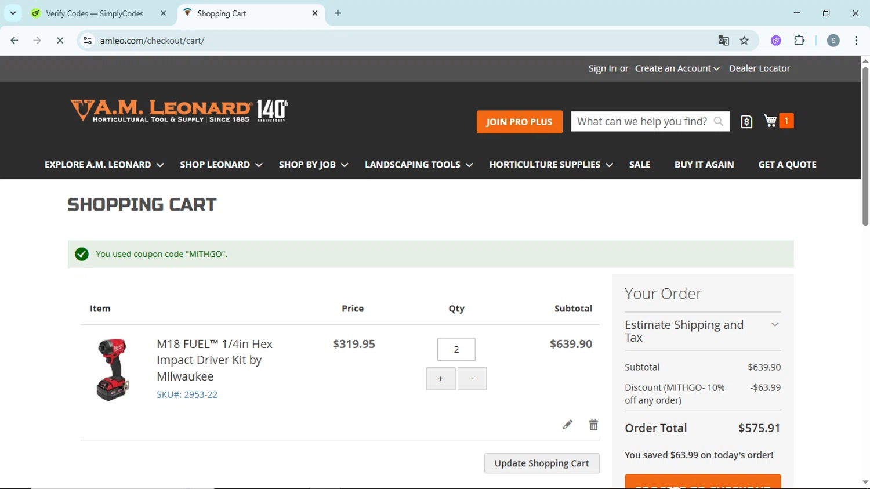Open the Chrome profile avatar
Screen dimensions: 870x489
pos(833,41)
